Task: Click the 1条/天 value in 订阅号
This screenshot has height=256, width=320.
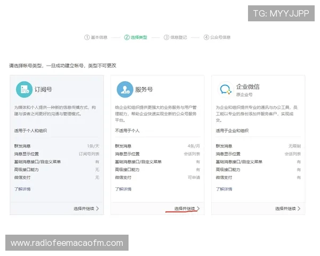Action: (x=93, y=146)
